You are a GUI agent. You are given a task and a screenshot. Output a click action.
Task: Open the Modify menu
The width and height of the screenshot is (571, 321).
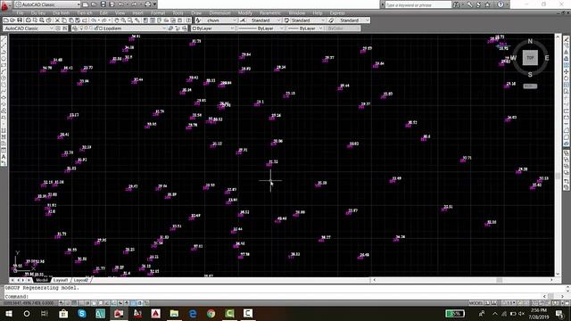pyautogui.click(x=245, y=12)
